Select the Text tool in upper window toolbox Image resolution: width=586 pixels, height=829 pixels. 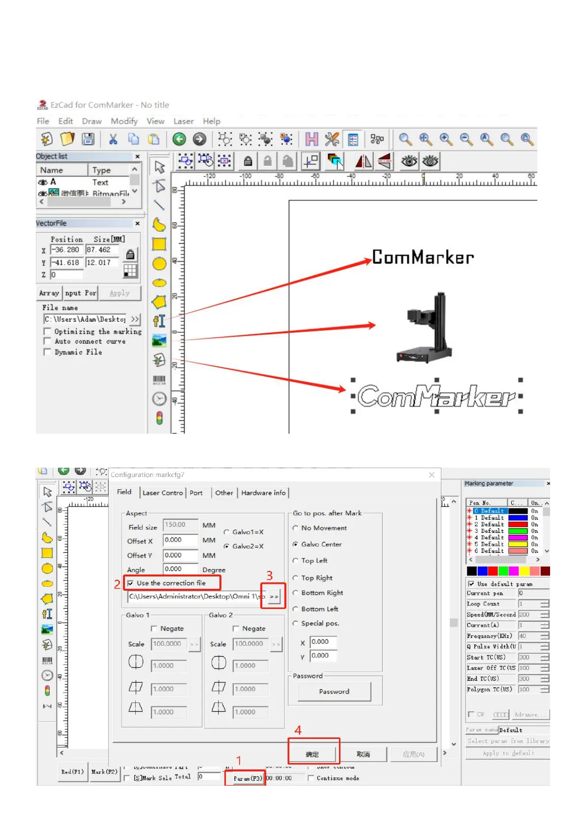159,321
